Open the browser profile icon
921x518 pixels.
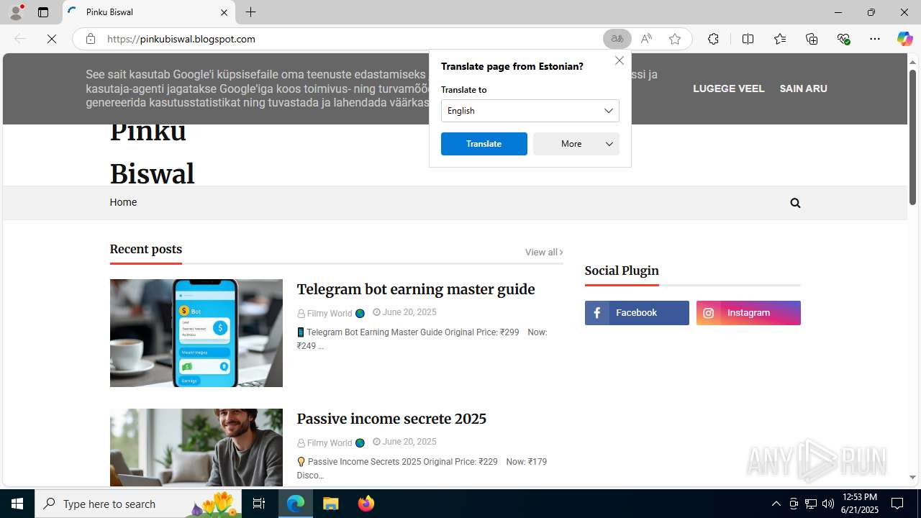16,12
